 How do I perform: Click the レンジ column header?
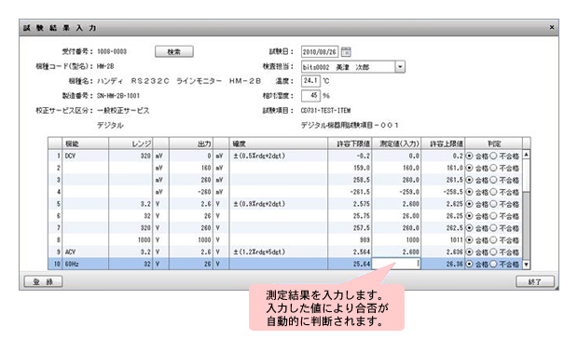(131, 143)
